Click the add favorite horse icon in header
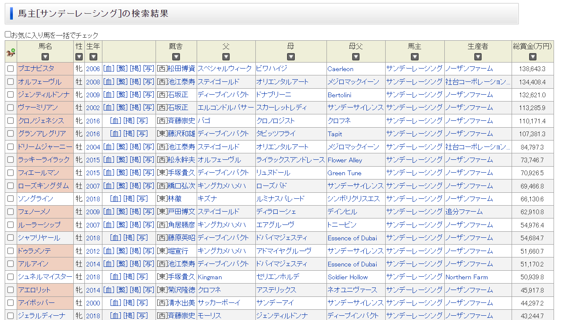 [x=11, y=53]
